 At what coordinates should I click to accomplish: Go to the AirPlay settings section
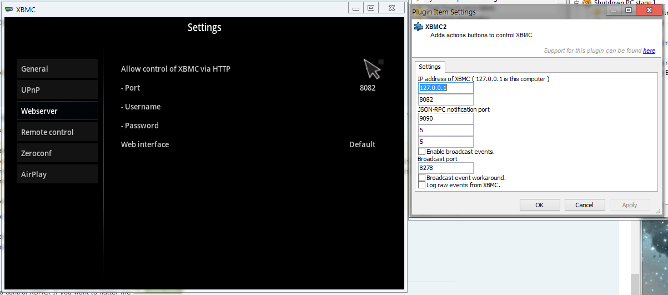click(x=58, y=174)
